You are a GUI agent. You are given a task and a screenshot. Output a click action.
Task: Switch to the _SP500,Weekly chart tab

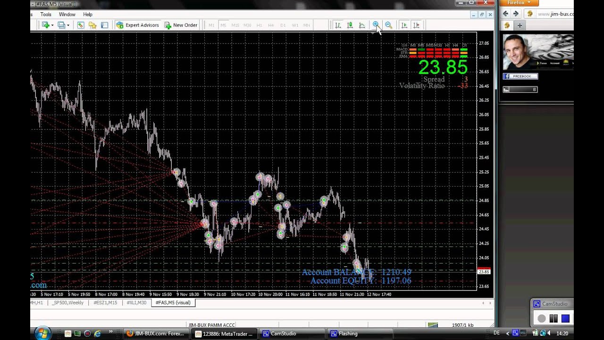coord(68,303)
